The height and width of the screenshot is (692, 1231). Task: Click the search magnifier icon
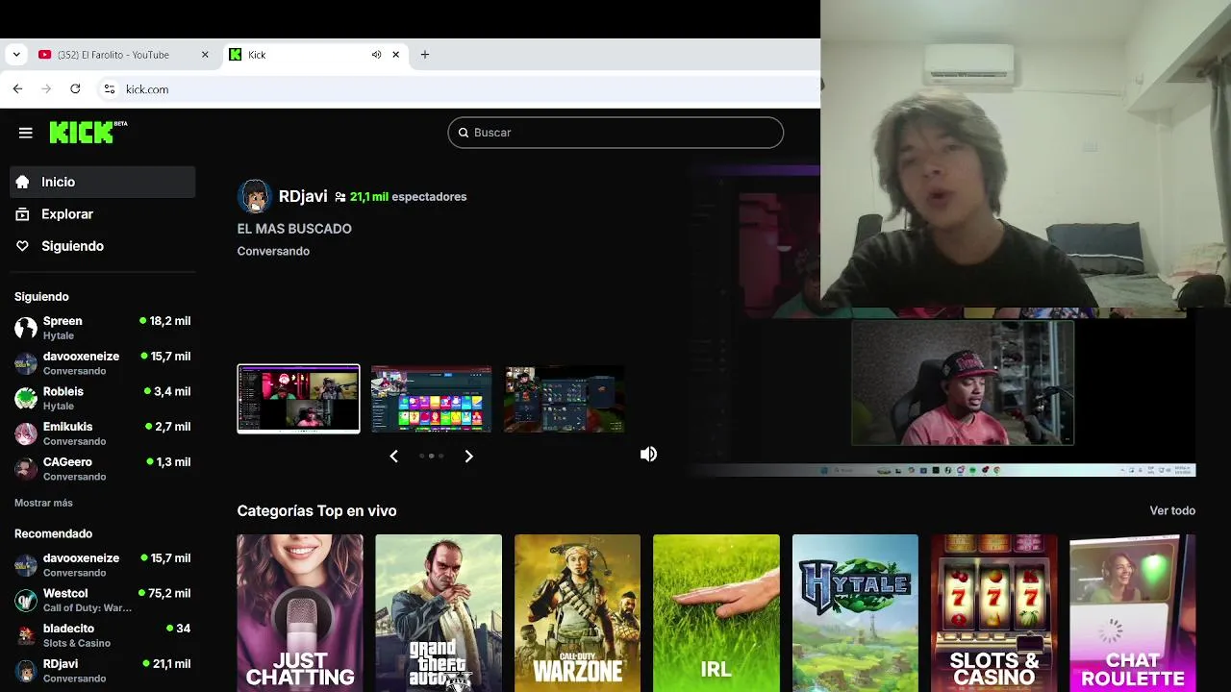pyautogui.click(x=464, y=133)
